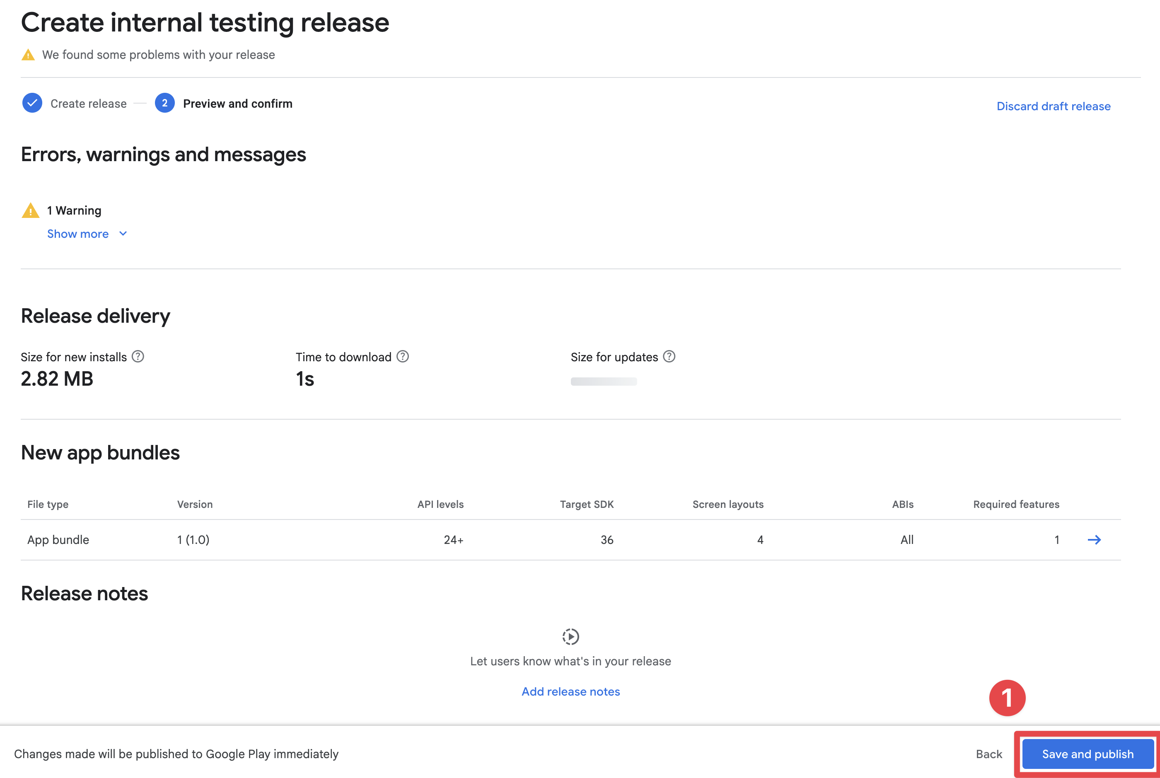Click the checkmark on the Create release step
This screenshot has height=778, width=1160.
coord(32,103)
